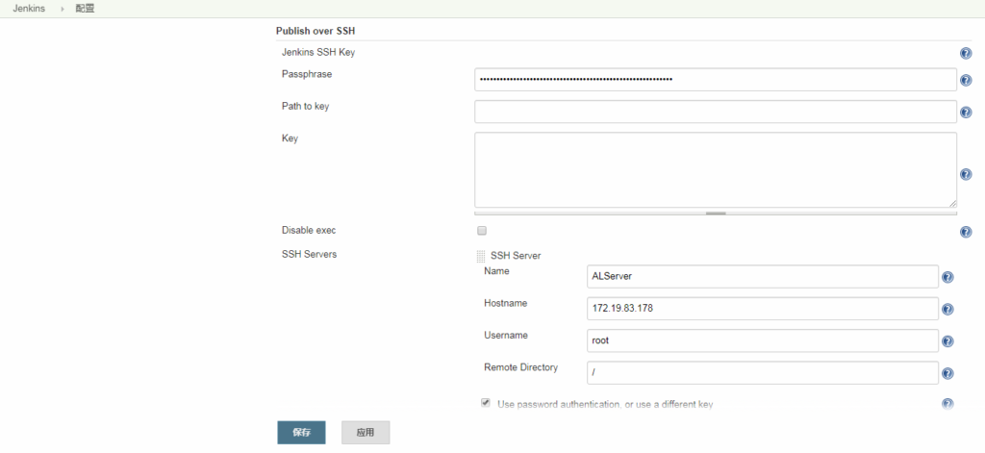Go to Jenkins breadcrumb home
Viewport: 985px width, 453px height.
pos(29,9)
